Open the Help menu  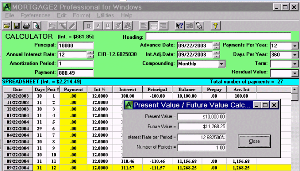click(126, 16)
